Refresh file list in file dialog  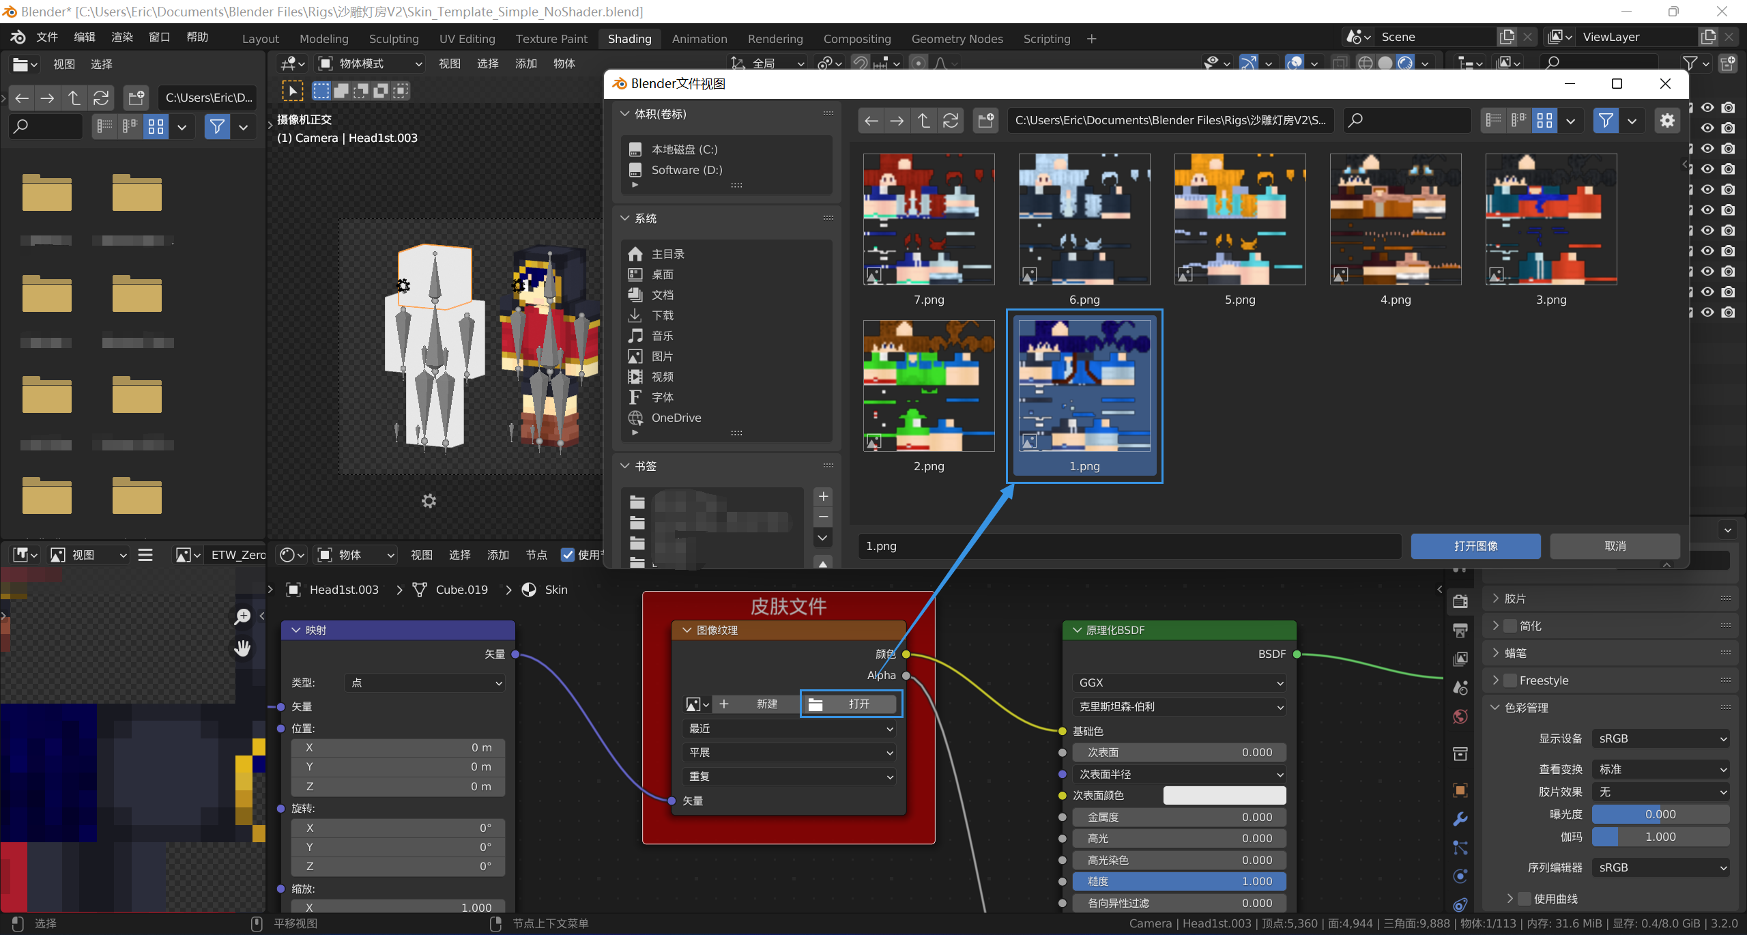click(x=951, y=121)
